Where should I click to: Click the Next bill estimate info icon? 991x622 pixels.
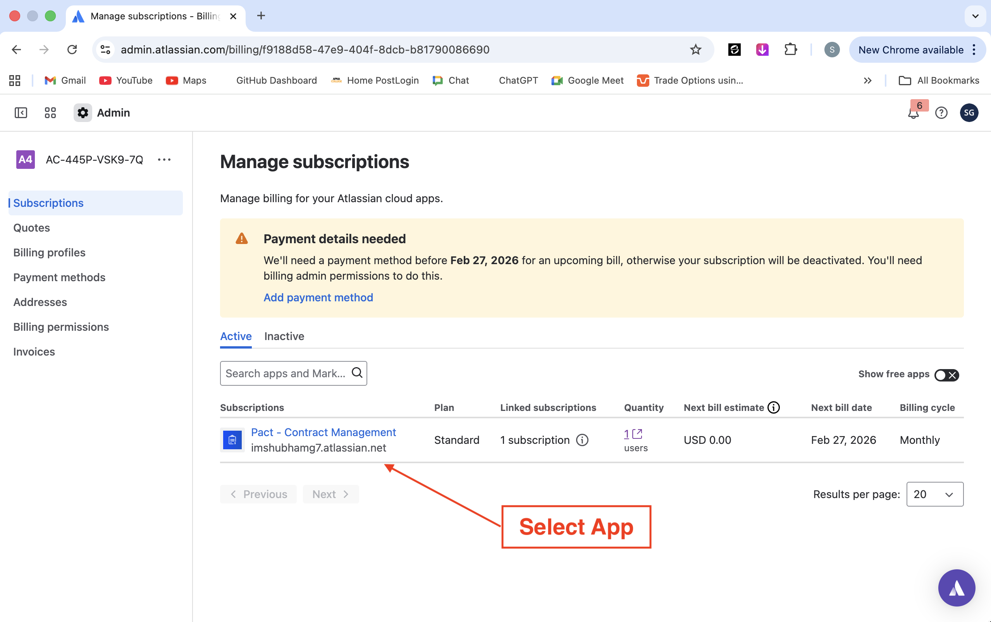click(774, 407)
